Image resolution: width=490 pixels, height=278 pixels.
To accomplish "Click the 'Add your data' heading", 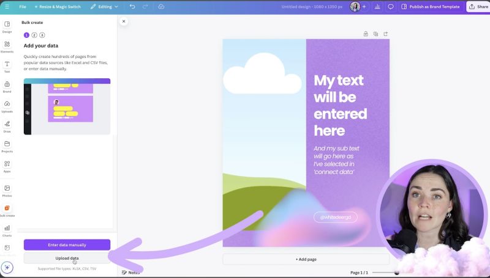I will (x=41, y=45).
